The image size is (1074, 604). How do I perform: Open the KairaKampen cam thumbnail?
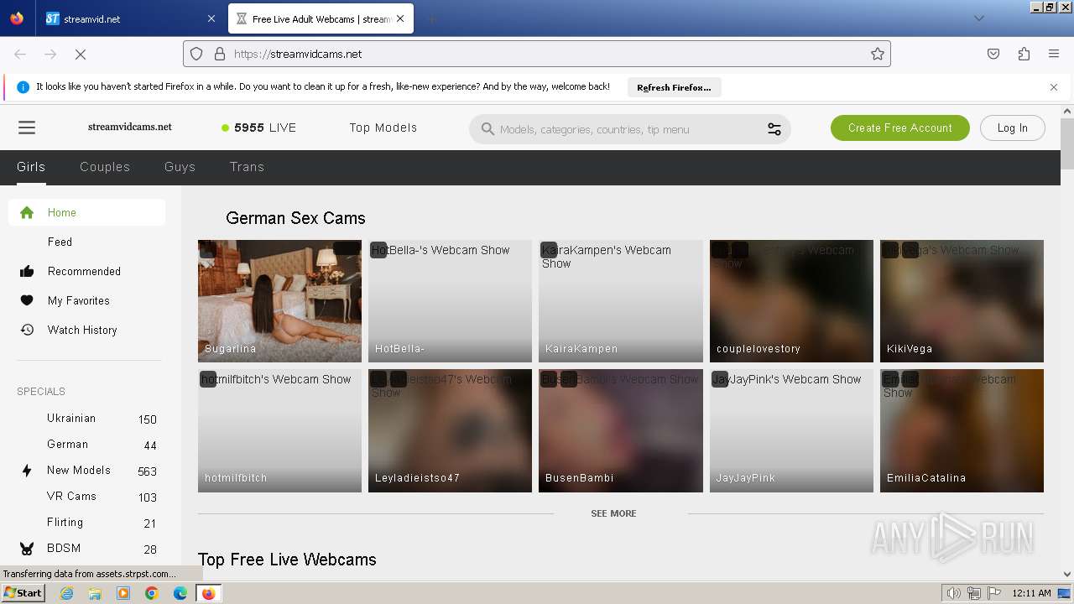point(621,301)
